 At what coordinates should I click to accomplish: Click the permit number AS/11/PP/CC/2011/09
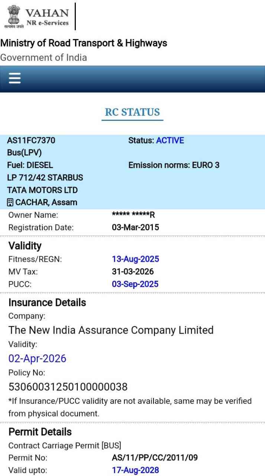pos(155,457)
